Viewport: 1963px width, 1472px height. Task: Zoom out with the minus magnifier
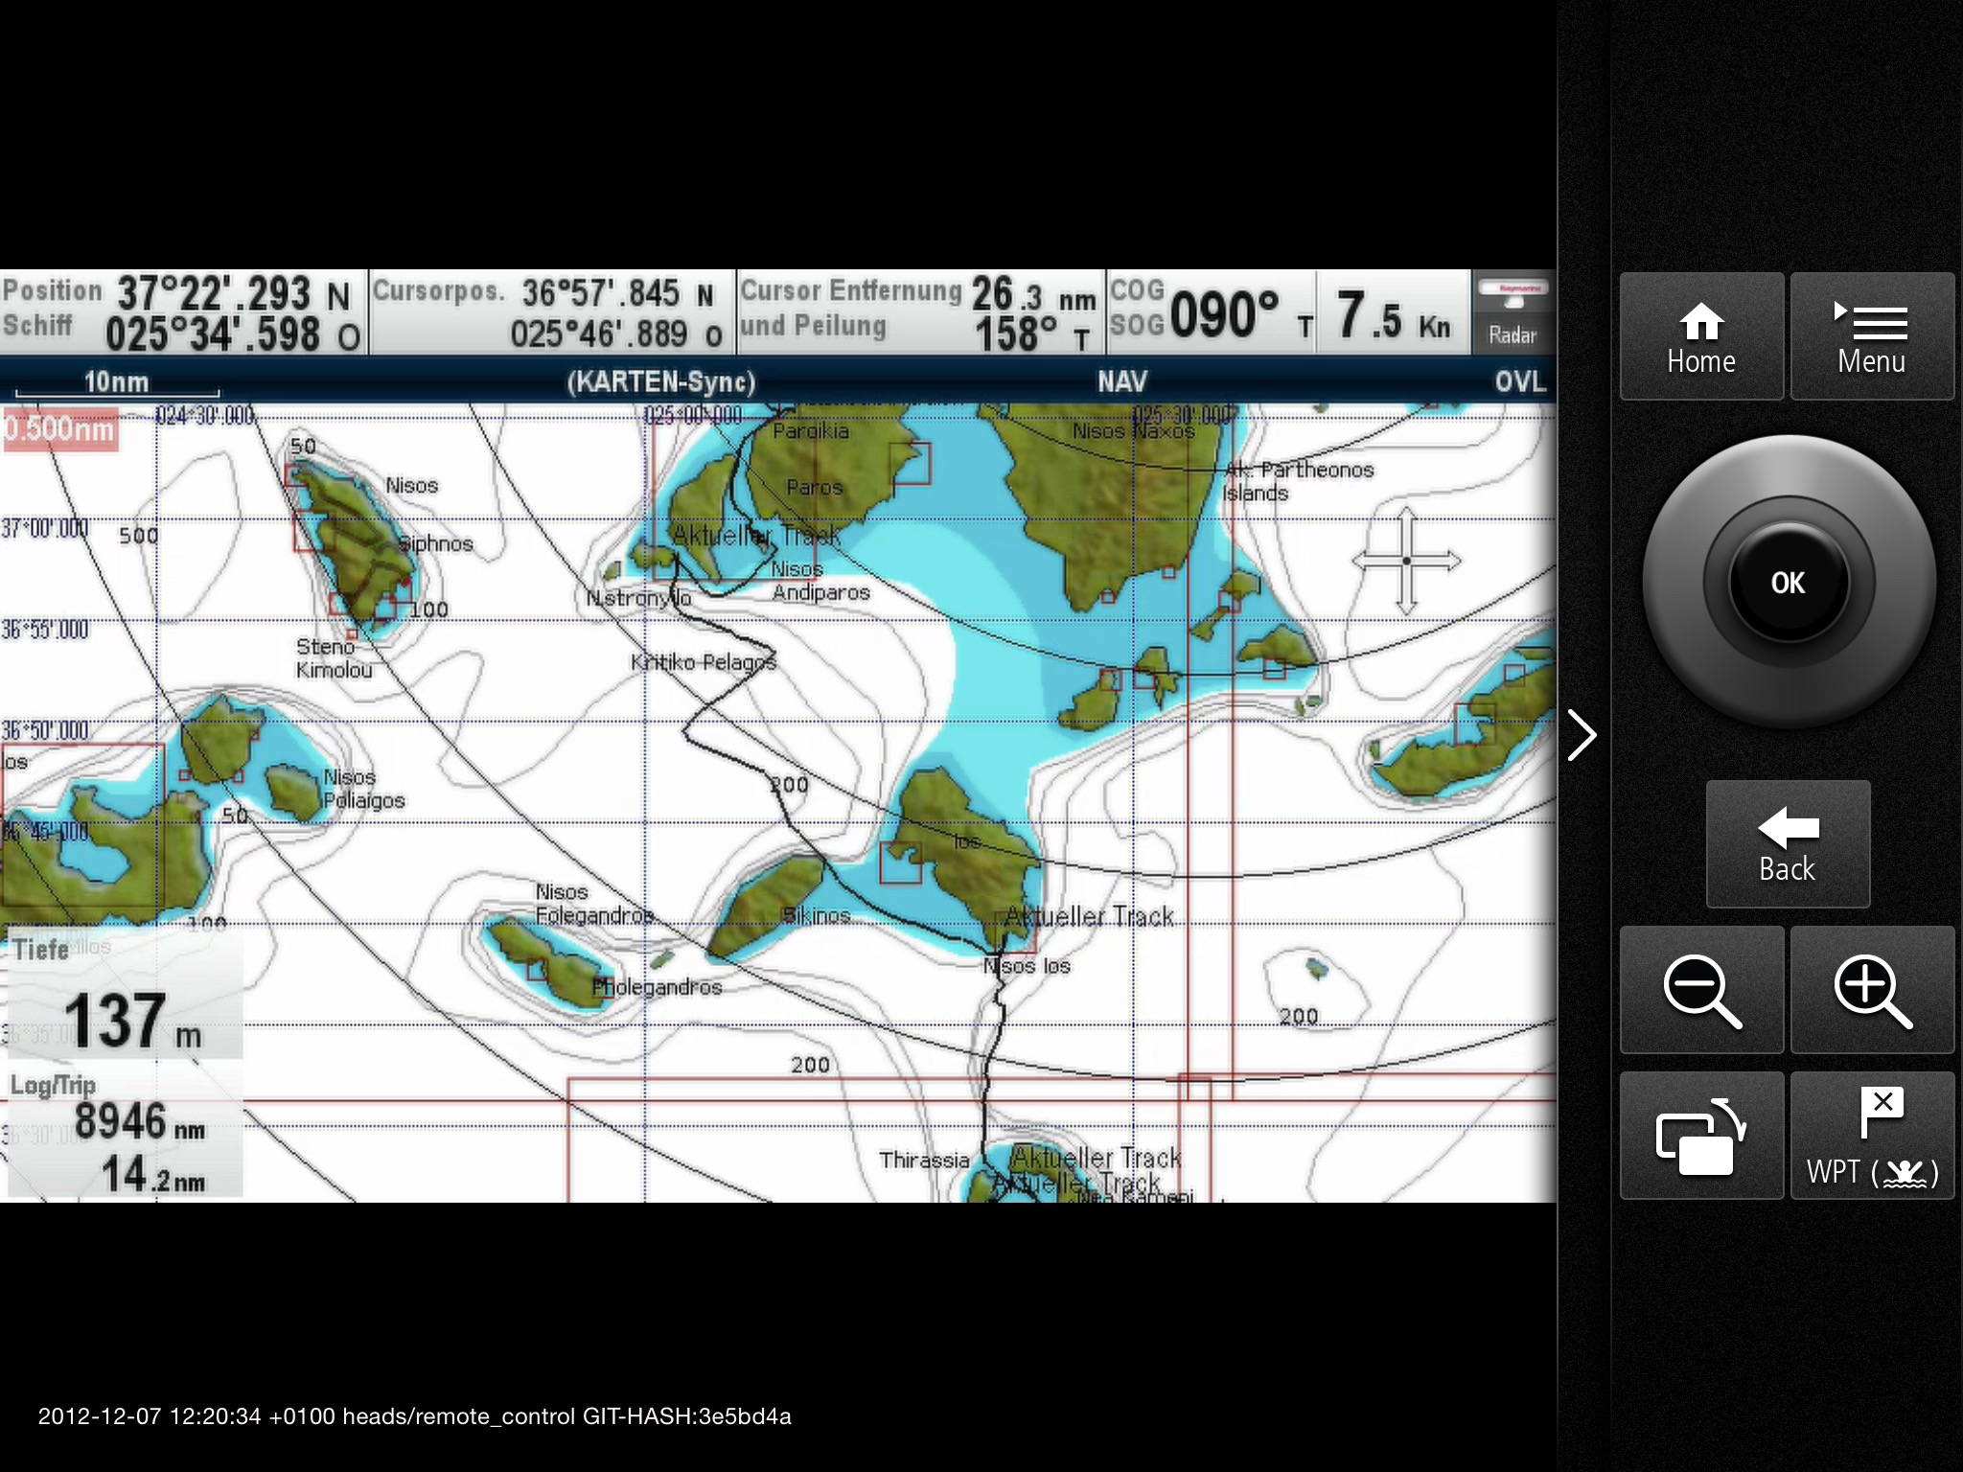click(x=1701, y=990)
